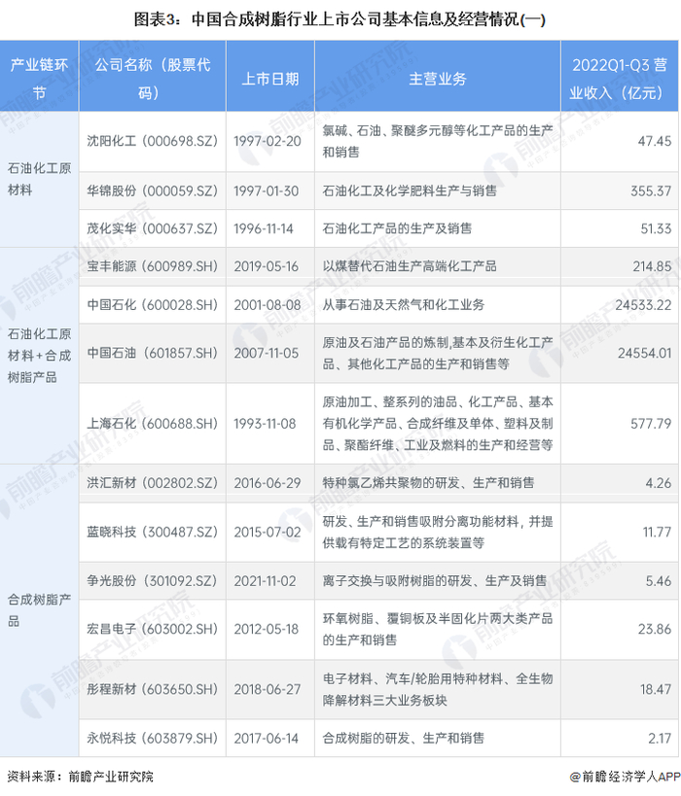This screenshot has height=796, width=681.
Task: Click business text starting 氯碱、石油、聚醚多元醇
Action: pyautogui.click(x=438, y=141)
